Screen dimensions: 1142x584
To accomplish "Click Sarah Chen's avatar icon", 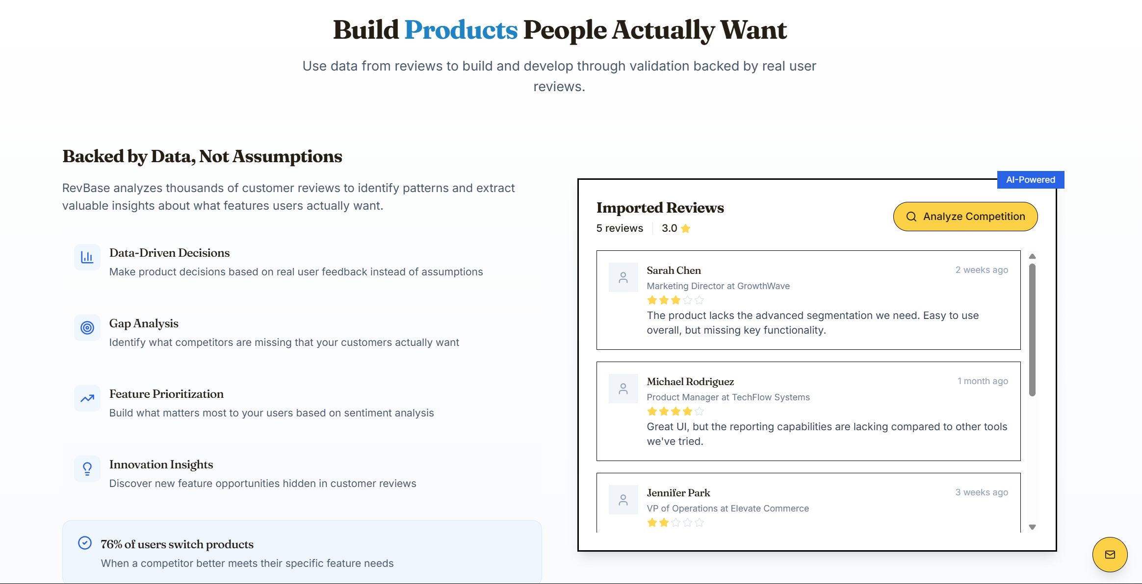I will click(623, 277).
